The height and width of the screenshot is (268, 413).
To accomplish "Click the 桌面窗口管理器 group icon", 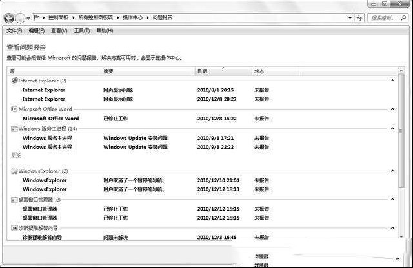I will click(14, 200).
